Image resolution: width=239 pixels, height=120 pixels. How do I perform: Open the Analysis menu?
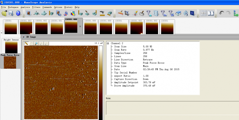tap(25, 7)
